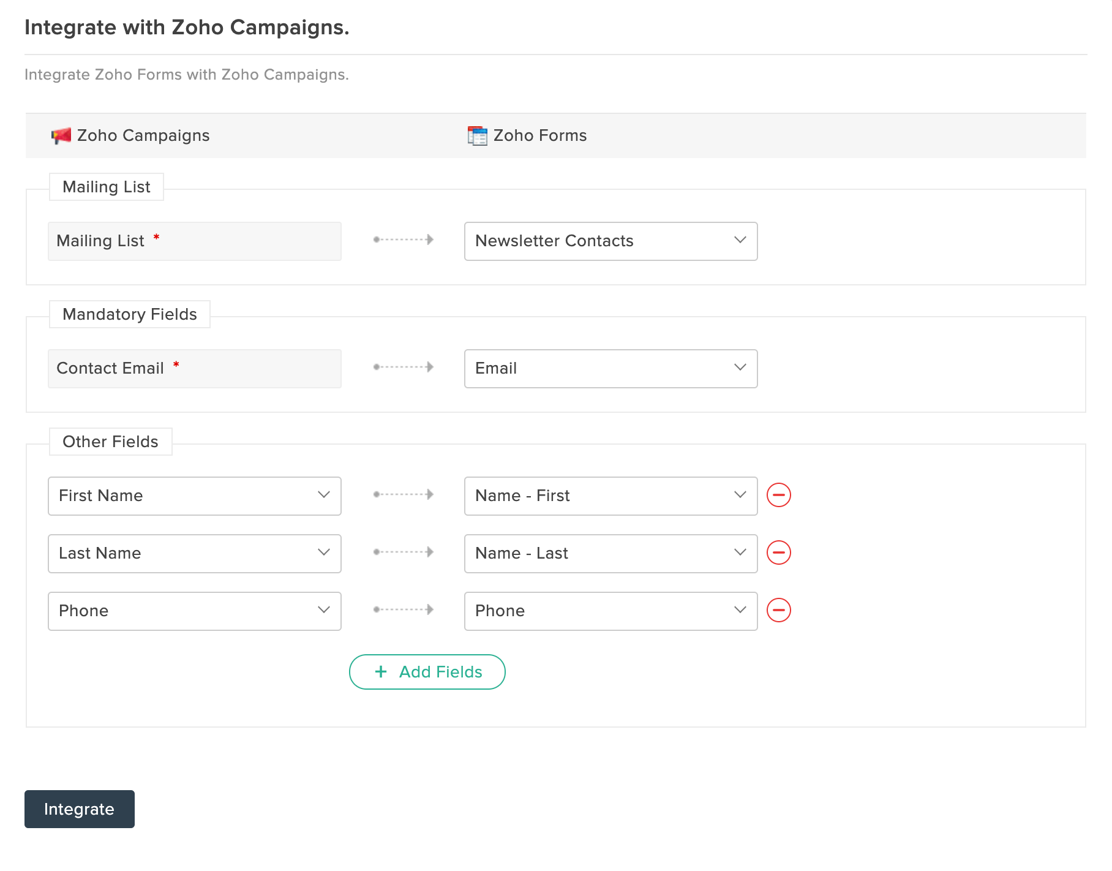This screenshot has width=1112, height=871.
Task: Click the Mandatory Fields section heading
Action: click(130, 314)
